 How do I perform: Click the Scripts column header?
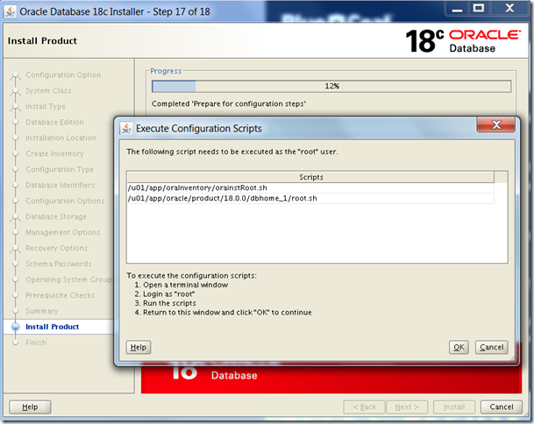[310, 177]
